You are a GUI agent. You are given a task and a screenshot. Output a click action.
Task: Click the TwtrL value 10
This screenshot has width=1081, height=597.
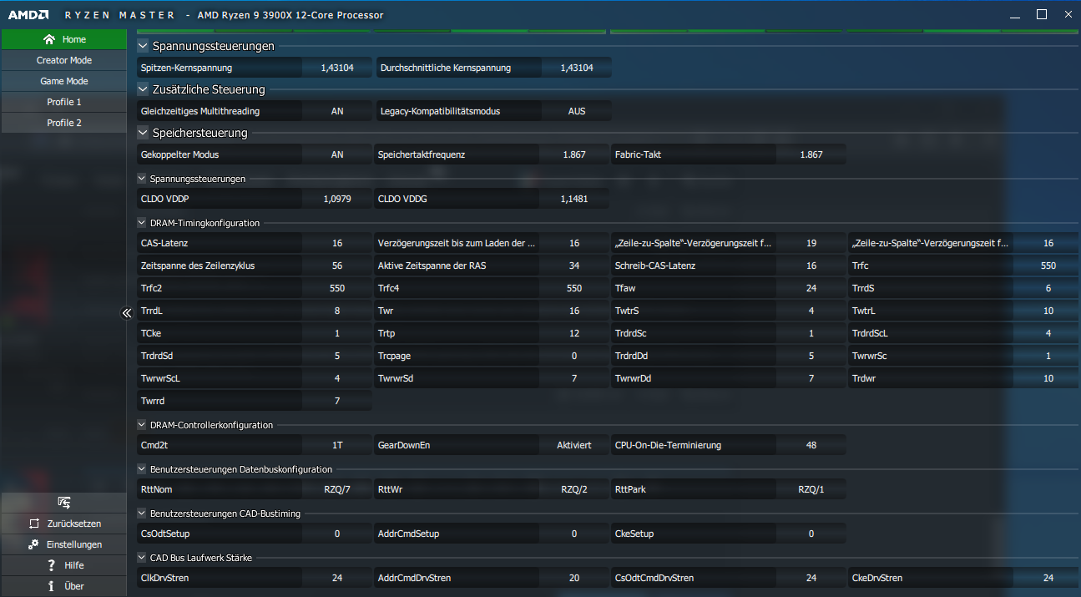click(x=1048, y=311)
